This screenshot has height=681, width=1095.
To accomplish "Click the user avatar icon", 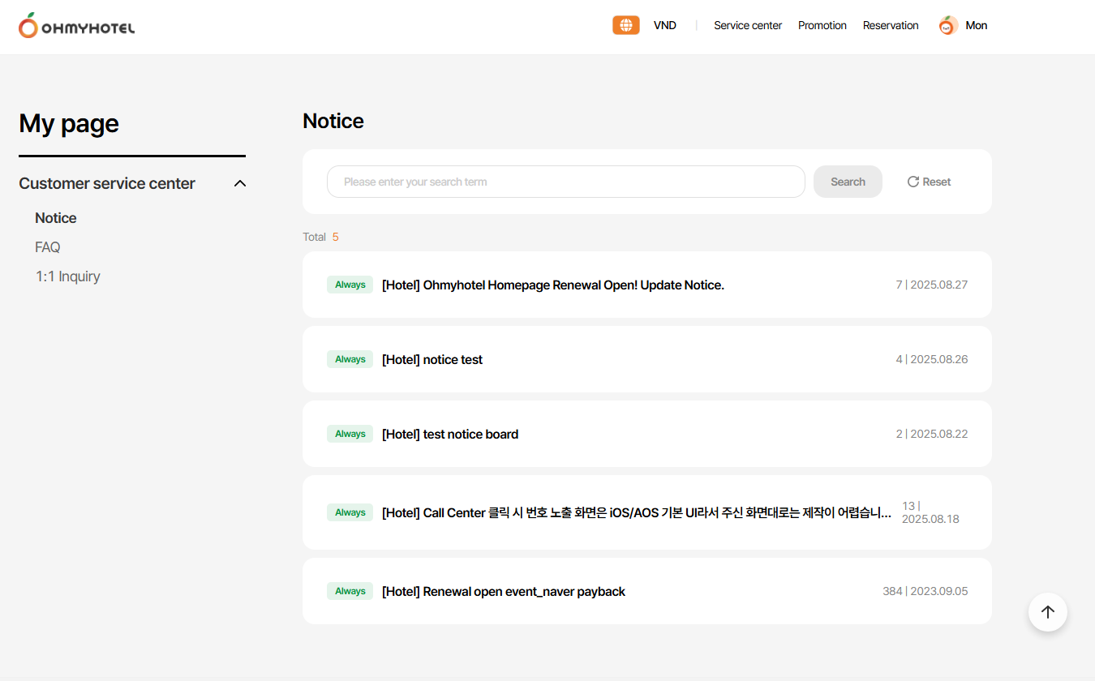I will coord(948,26).
